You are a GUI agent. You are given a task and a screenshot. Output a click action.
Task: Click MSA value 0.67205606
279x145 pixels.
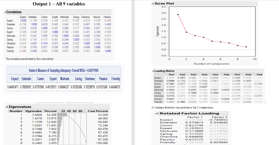point(77,87)
